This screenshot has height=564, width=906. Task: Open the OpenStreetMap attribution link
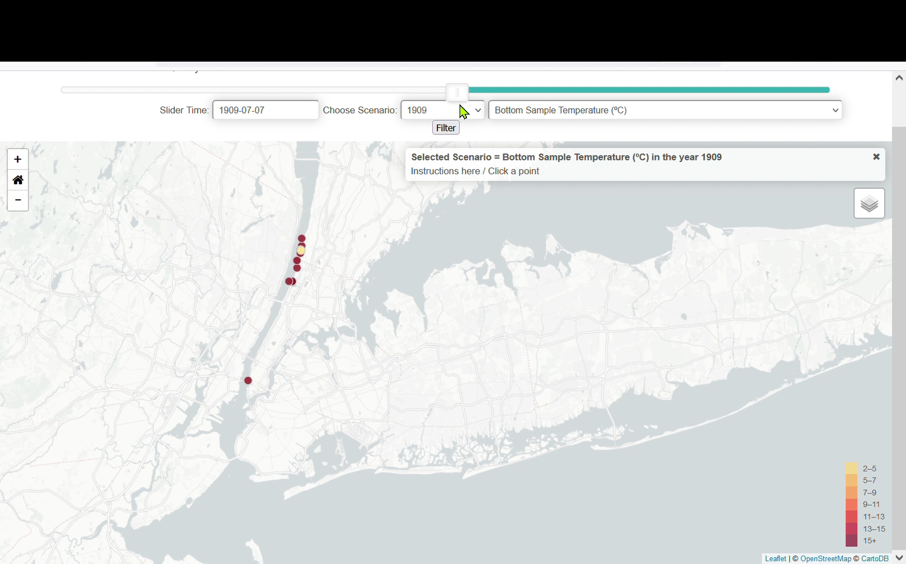pos(826,558)
